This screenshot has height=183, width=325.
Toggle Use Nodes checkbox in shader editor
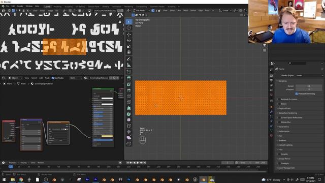coord(53,78)
